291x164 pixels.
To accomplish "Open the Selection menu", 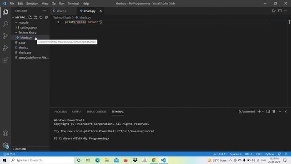I will (32, 3).
